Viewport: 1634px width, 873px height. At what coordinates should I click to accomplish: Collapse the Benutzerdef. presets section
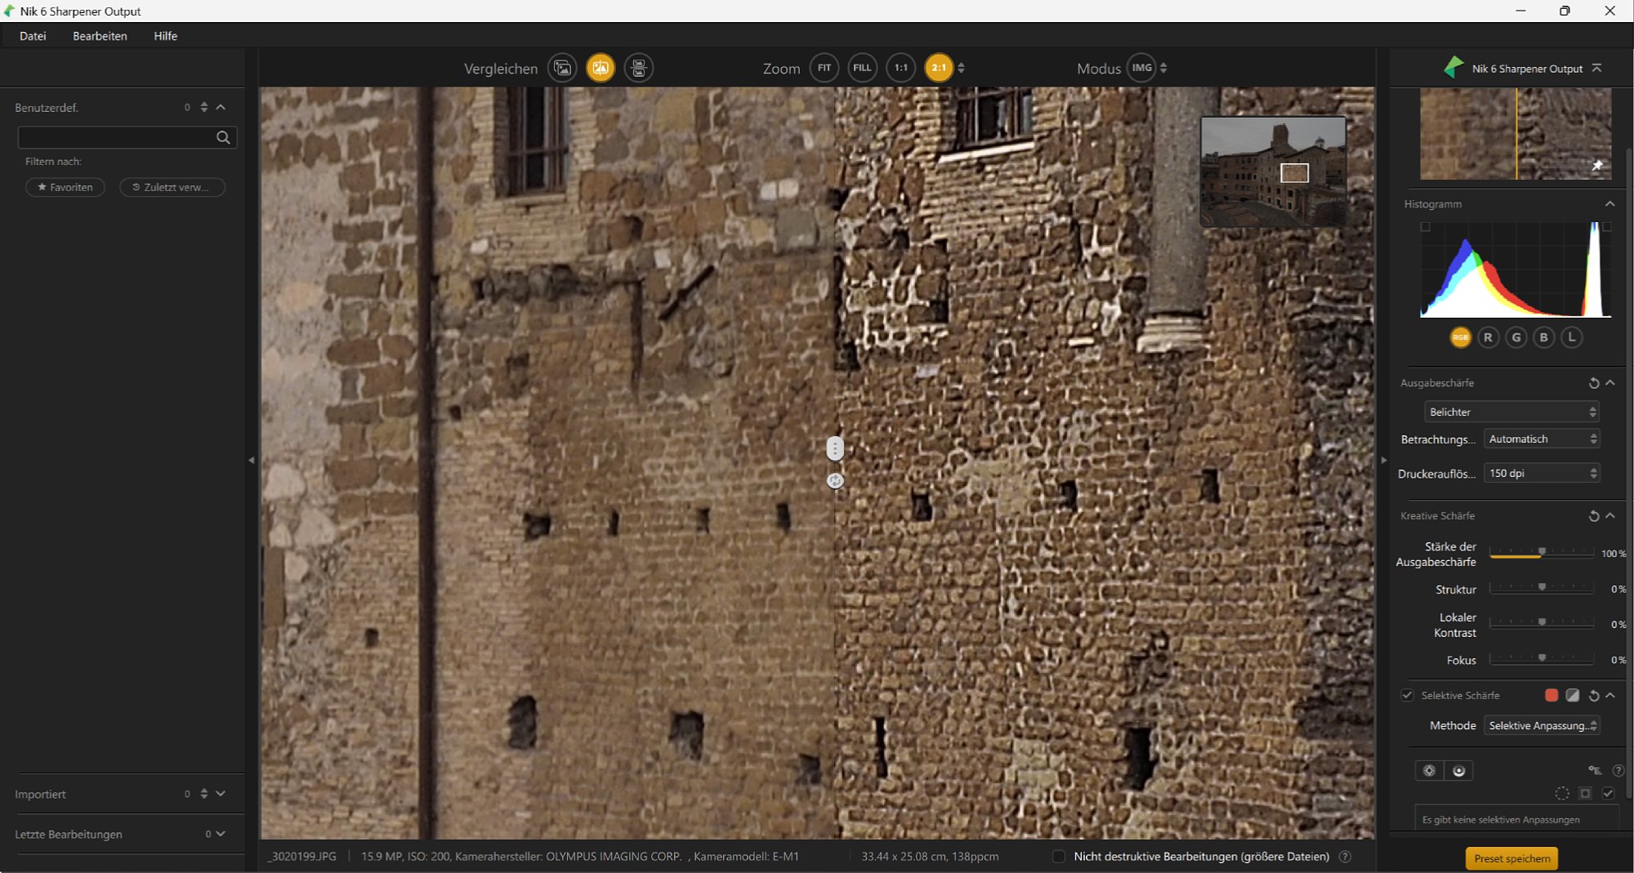point(221,107)
